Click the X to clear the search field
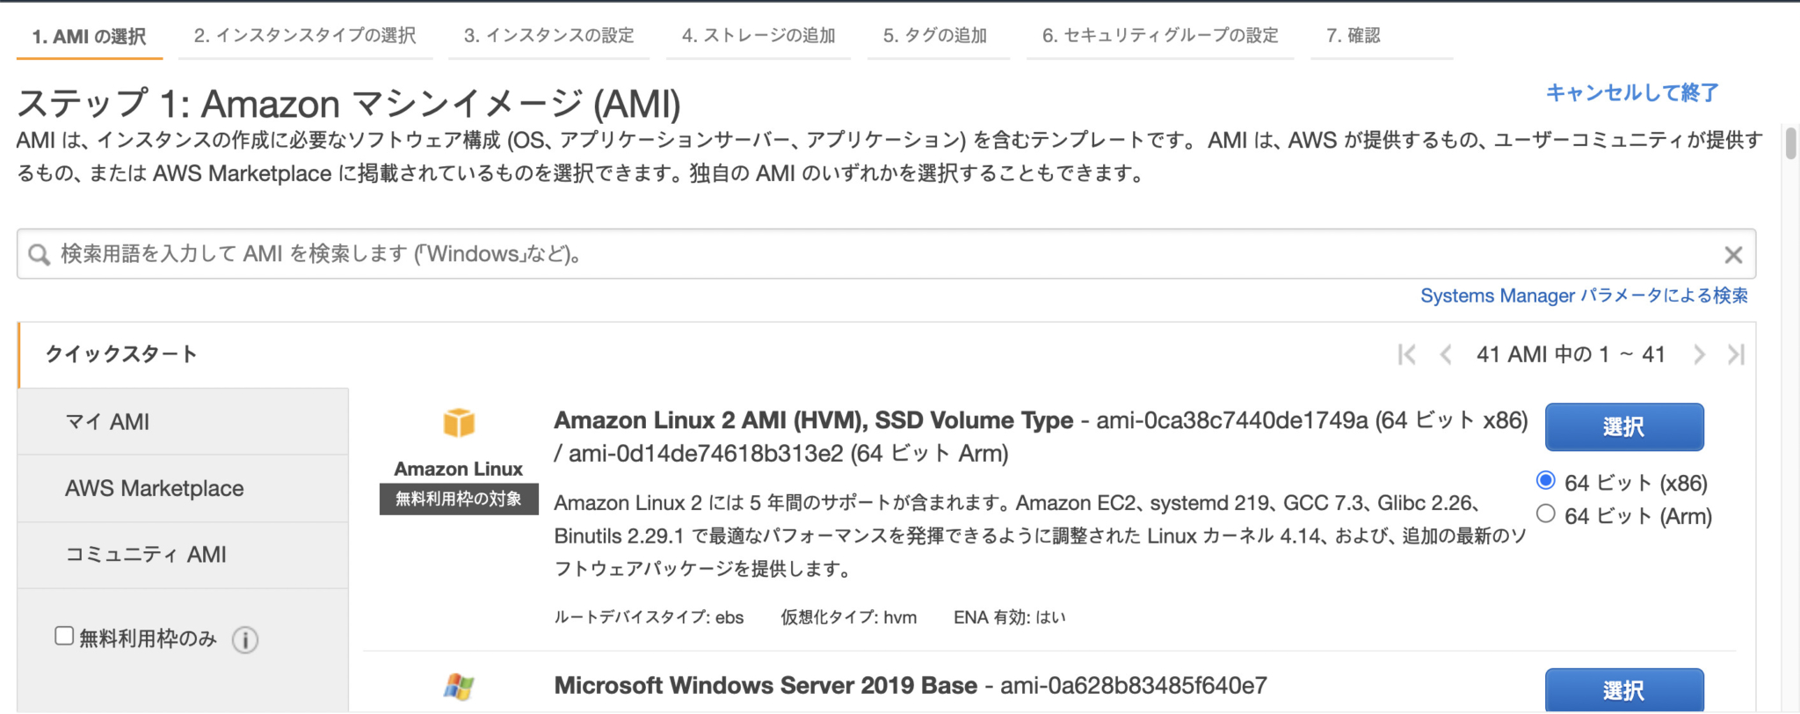The width and height of the screenshot is (1800, 714). click(x=1732, y=254)
